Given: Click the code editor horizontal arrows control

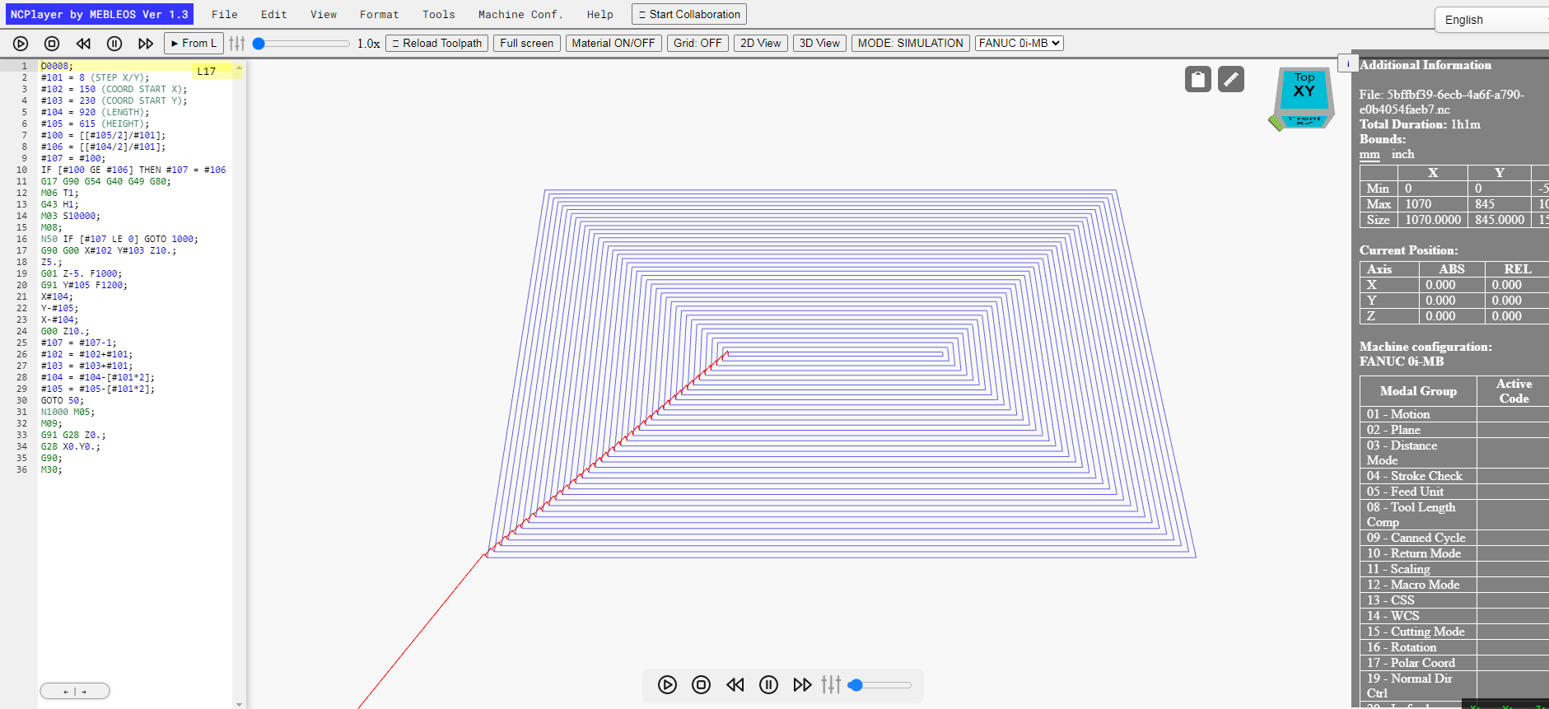Looking at the screenshot, I should [x=75, y=691].
